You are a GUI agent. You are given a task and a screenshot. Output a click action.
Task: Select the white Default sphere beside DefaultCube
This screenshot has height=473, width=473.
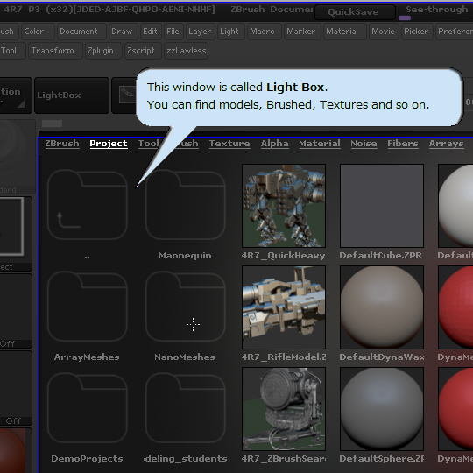(455, 206)
